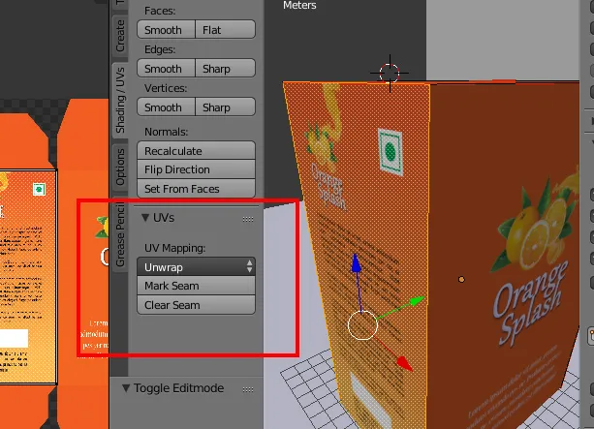Mark vertices as Sharp
This screenshot has width=594, height=429.
pos(226,107)
